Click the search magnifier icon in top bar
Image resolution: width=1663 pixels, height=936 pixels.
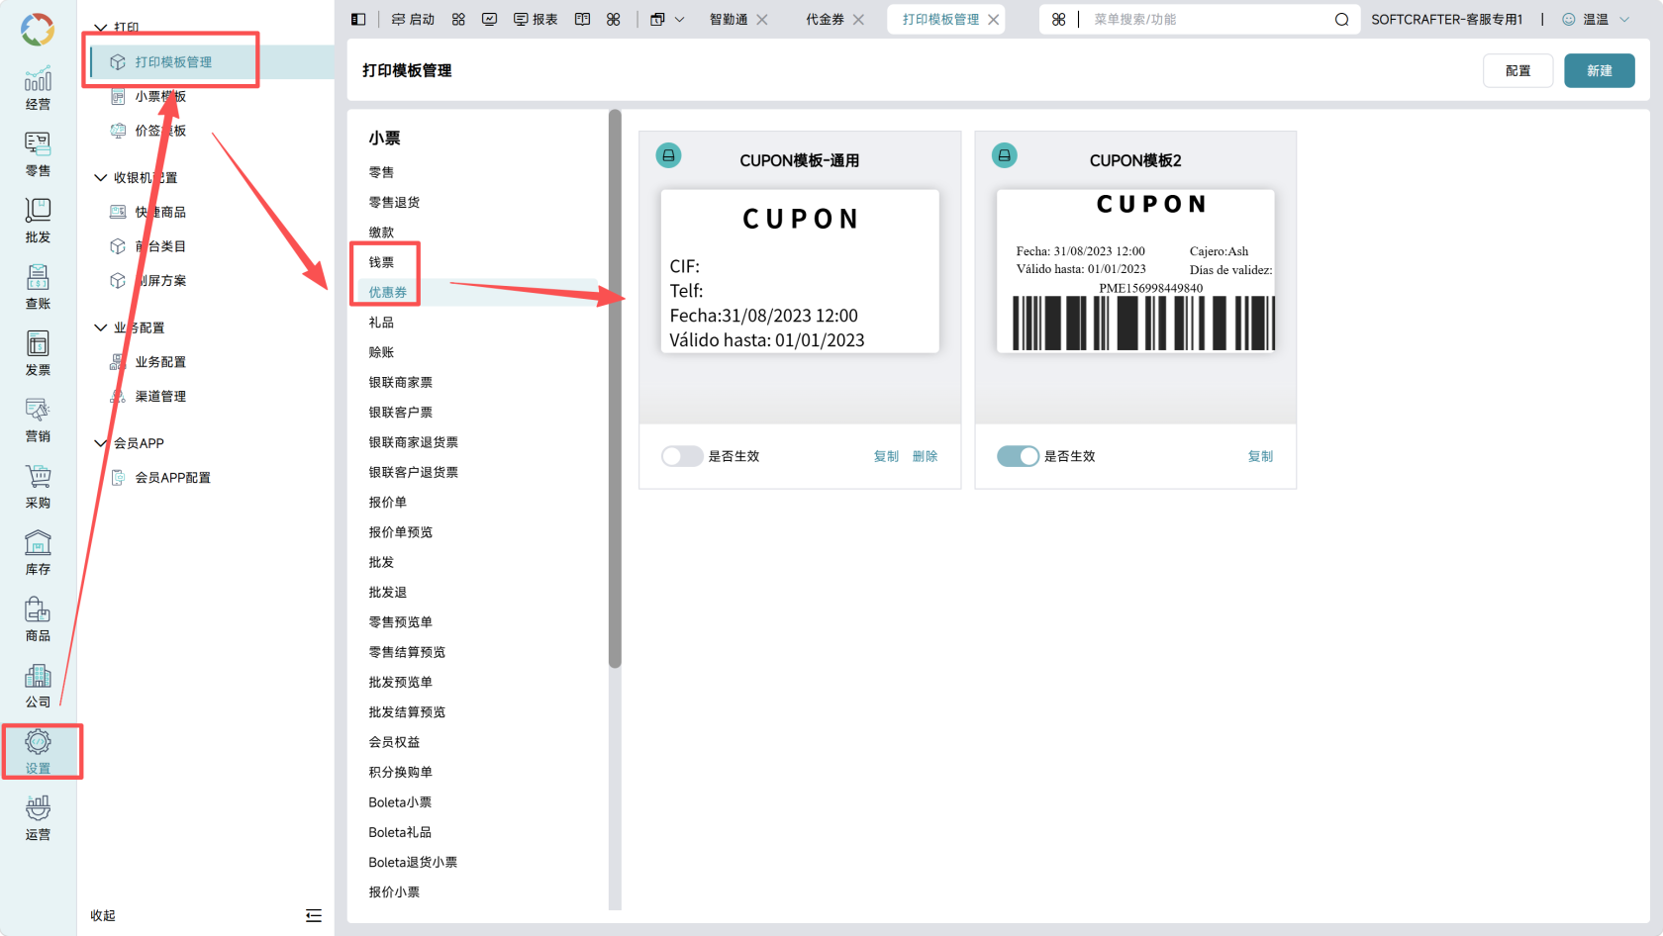[1341, 20]
